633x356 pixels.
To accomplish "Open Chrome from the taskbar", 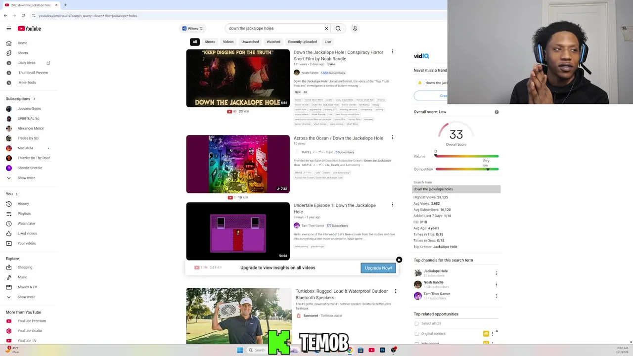I will (350, 350).
